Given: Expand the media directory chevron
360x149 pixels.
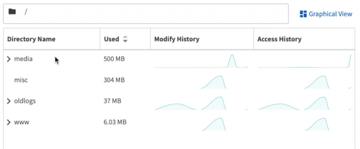Looking at the screenshot, I should pyautogui.click(x=9, y=59).
